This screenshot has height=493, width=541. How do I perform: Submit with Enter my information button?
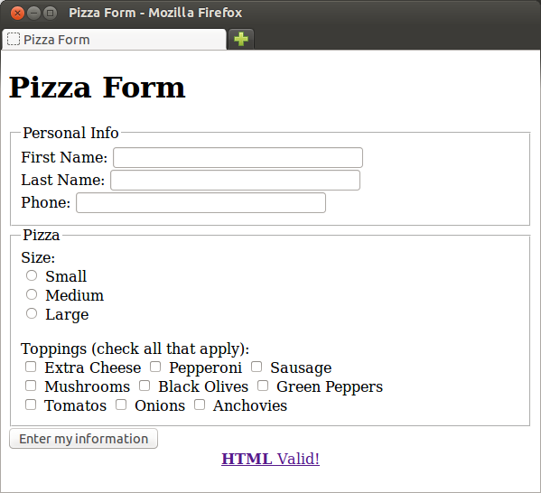(x=83, y=439)
